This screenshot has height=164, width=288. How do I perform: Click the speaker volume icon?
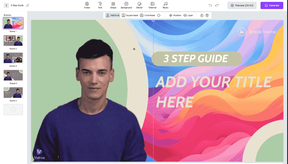pos(159,16)
